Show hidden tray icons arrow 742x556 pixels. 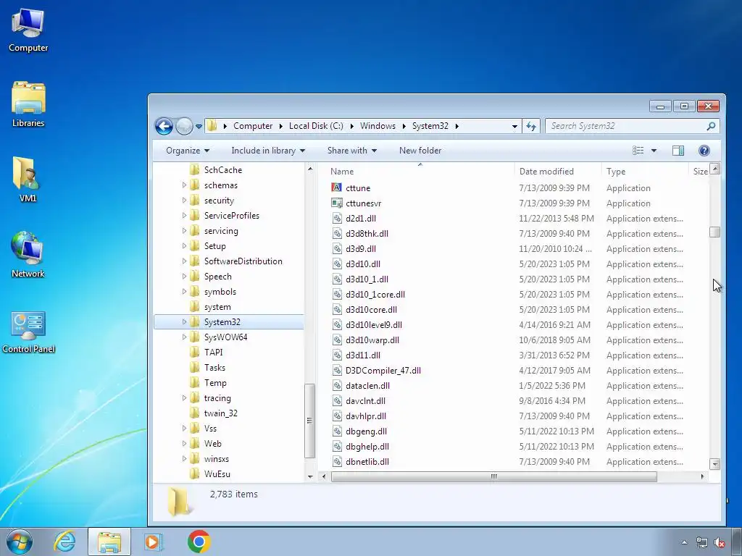pos(684,542)
